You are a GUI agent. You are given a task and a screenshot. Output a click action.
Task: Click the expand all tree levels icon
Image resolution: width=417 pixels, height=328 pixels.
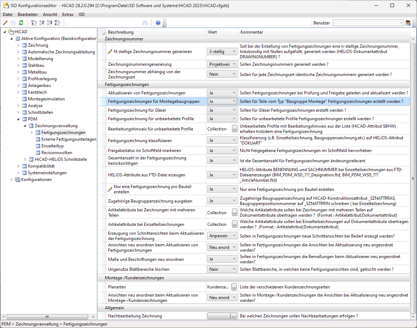pyautogui.click(x=57, y=23)
